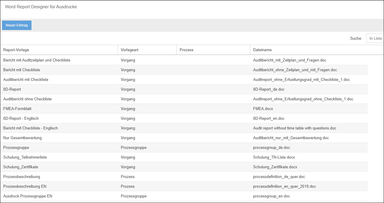Select the Prozessbeschreibung EN entry
The image size is (384, 203).
[25, 186]
